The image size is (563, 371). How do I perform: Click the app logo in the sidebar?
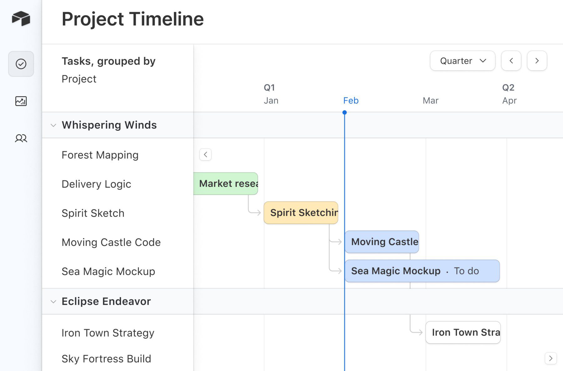click(x=21, y=19)
